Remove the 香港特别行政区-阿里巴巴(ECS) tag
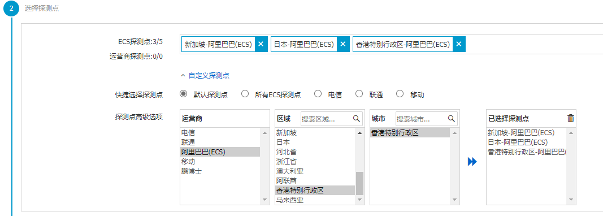This screenshot has height=216, width=603. pyautogui.click(x=459, y=44)
